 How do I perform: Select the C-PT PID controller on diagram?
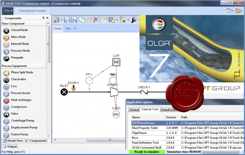(116, 62)
